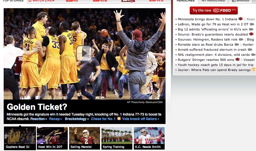The width and height of the screenshot is (256, 151).
Task: Click Insider icon after Chase for No. 1
Action: coord(119,118)
